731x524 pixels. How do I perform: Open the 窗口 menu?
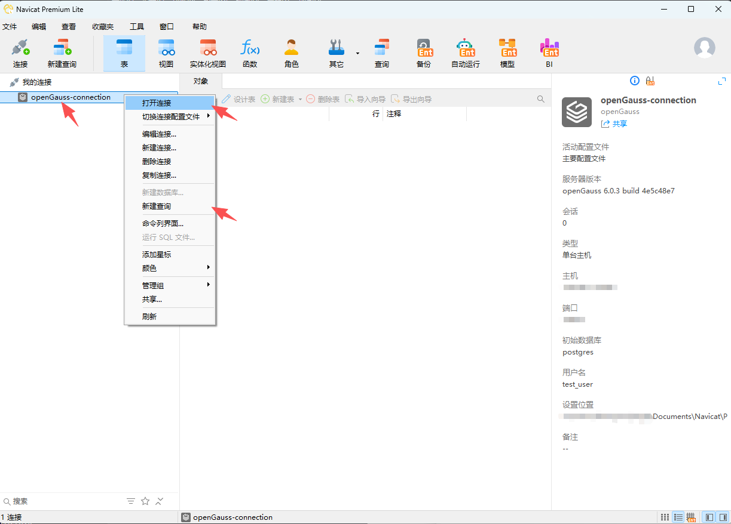point(167,27)
